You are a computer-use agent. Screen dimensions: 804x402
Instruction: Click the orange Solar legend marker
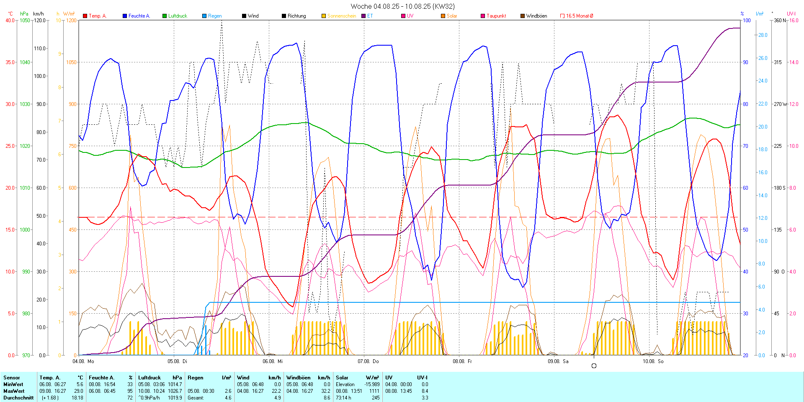click(x=443, y=16)
